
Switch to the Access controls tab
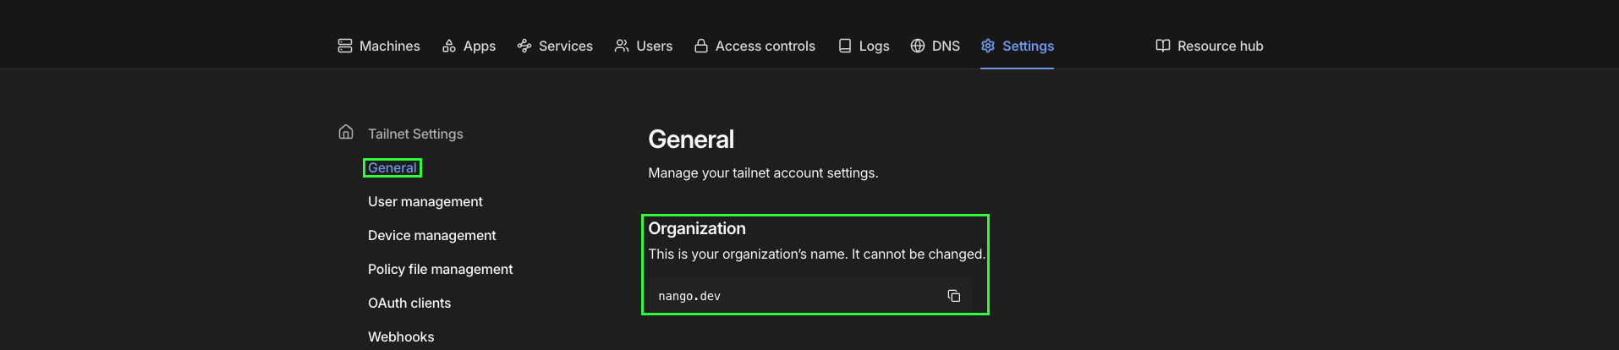(x=755, y=46)
